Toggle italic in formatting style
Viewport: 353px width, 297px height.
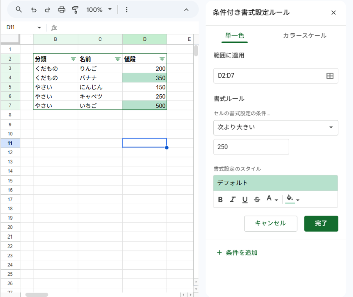click(232, 200)
